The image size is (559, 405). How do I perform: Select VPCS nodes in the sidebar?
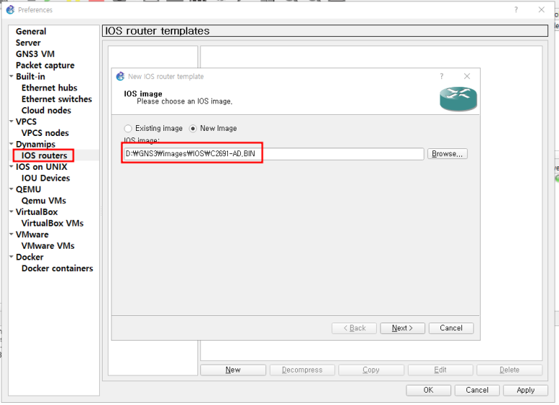point(46,133)
